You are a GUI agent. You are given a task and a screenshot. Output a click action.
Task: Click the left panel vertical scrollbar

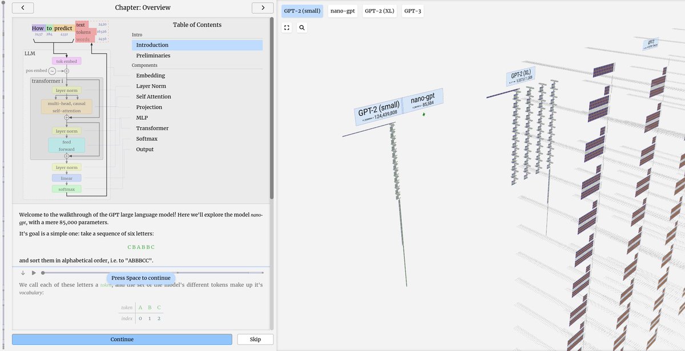272,108
